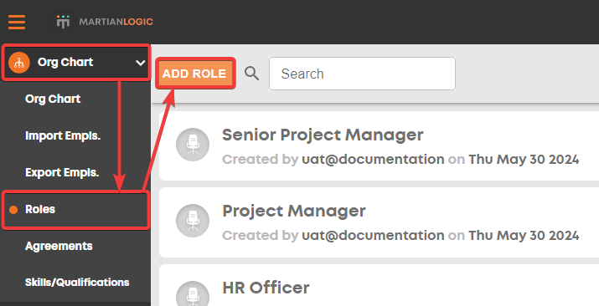
Task: Click into the Search roles field
Action: (x=362, y=74)
